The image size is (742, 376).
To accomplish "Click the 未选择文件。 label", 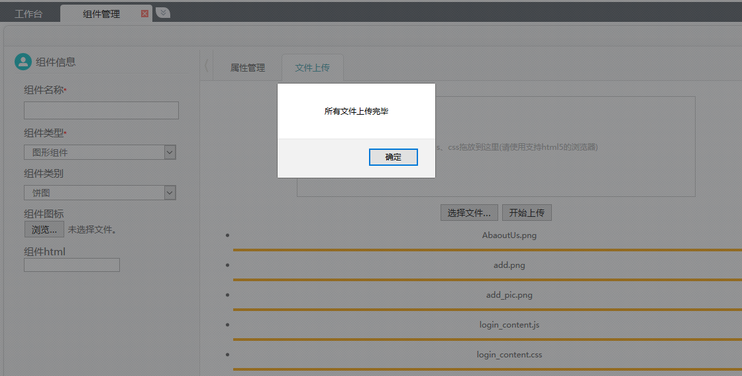I will pos(92,229).
